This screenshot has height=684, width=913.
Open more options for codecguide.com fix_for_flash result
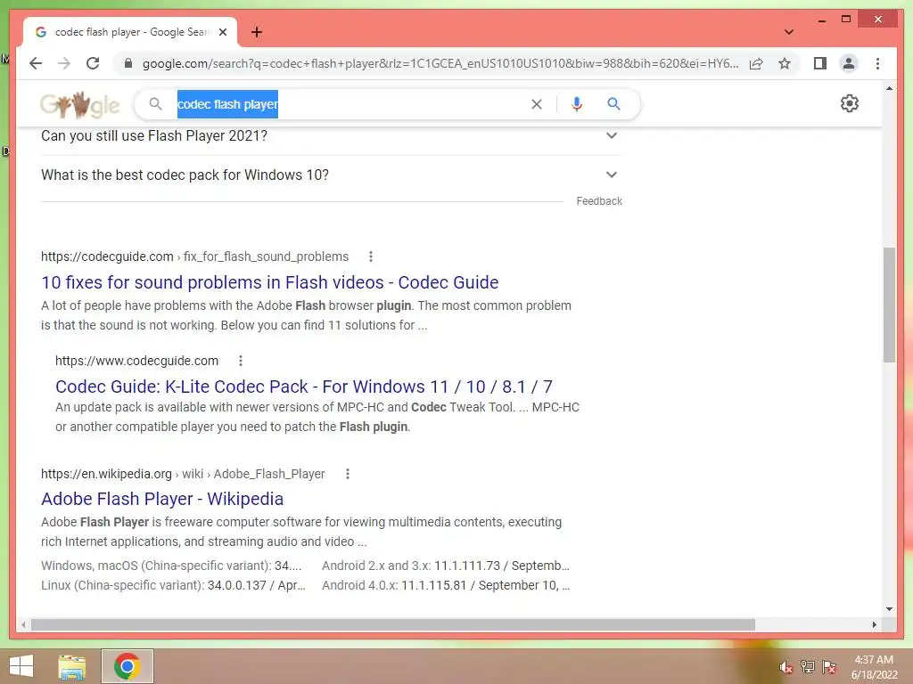click(370, 256)
